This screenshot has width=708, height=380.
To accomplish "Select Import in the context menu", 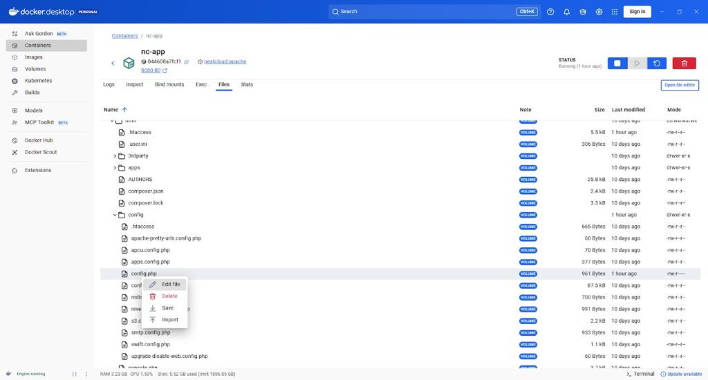I will coord(169,320).
